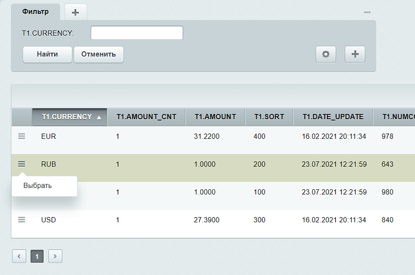
Task: Go to next page arrow
Action: pyautogui.click(x=55, y=256)
